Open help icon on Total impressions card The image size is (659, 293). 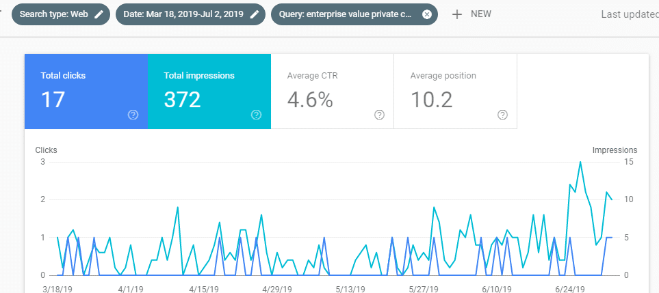pos(257,115)
